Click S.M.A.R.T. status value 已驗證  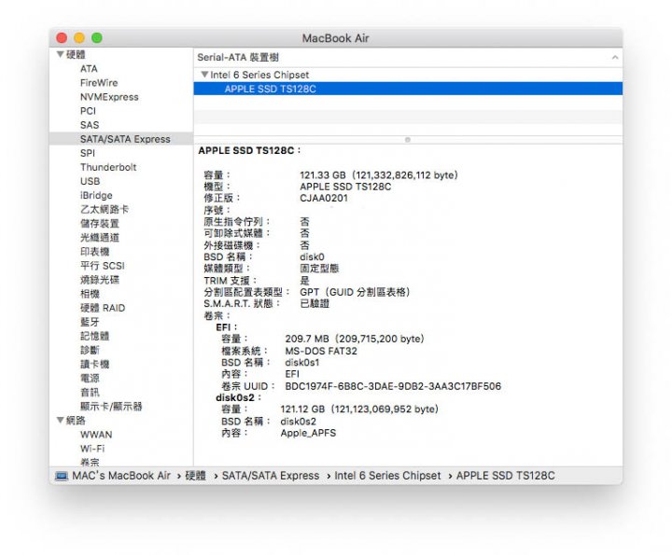(x=315, y=304)
